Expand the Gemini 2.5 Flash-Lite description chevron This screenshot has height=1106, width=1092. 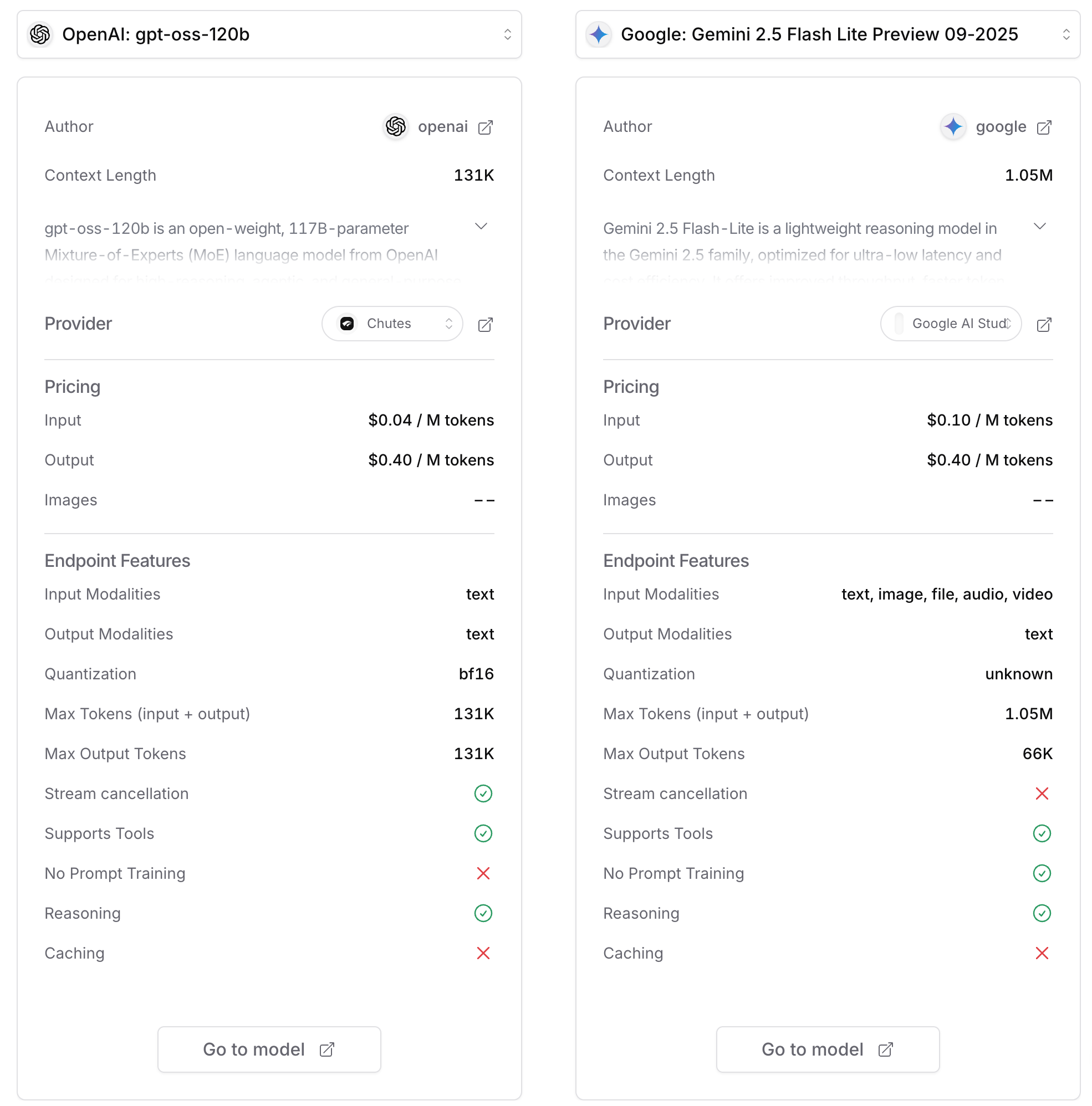(1039, 227)
